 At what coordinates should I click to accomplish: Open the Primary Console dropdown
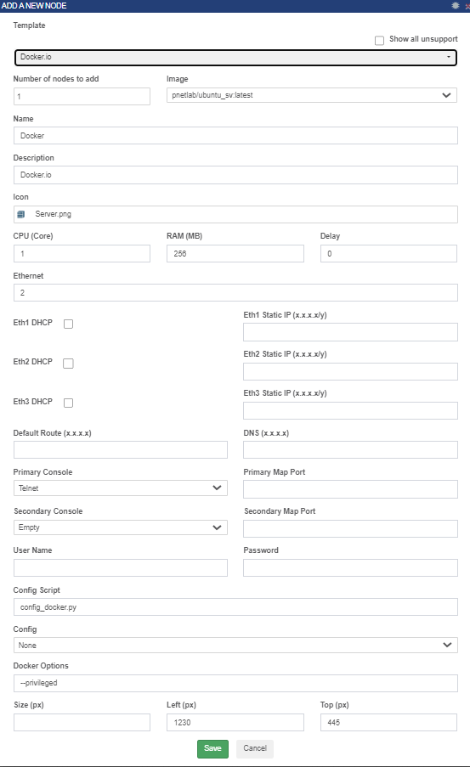click(121, 488)
